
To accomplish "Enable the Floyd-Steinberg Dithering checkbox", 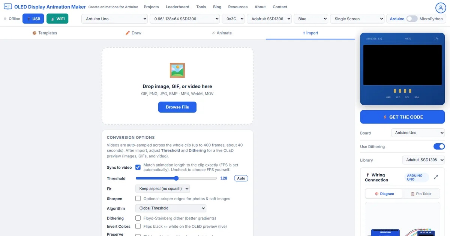I will (x=138, y=218).
